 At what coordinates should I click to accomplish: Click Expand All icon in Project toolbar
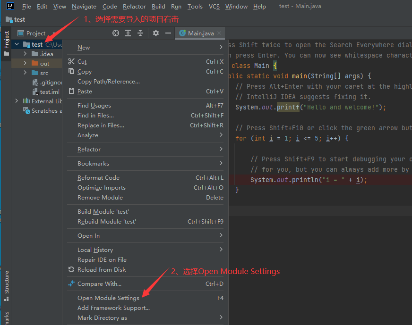[x=128, y=33]
